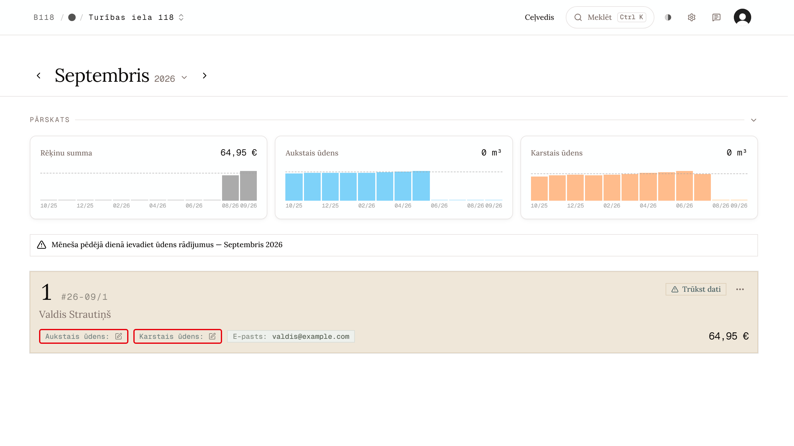Click the reminder banner text about ūdens rādījumus
The width and height of the screenshot is (794, 446).
coord(167,245)
